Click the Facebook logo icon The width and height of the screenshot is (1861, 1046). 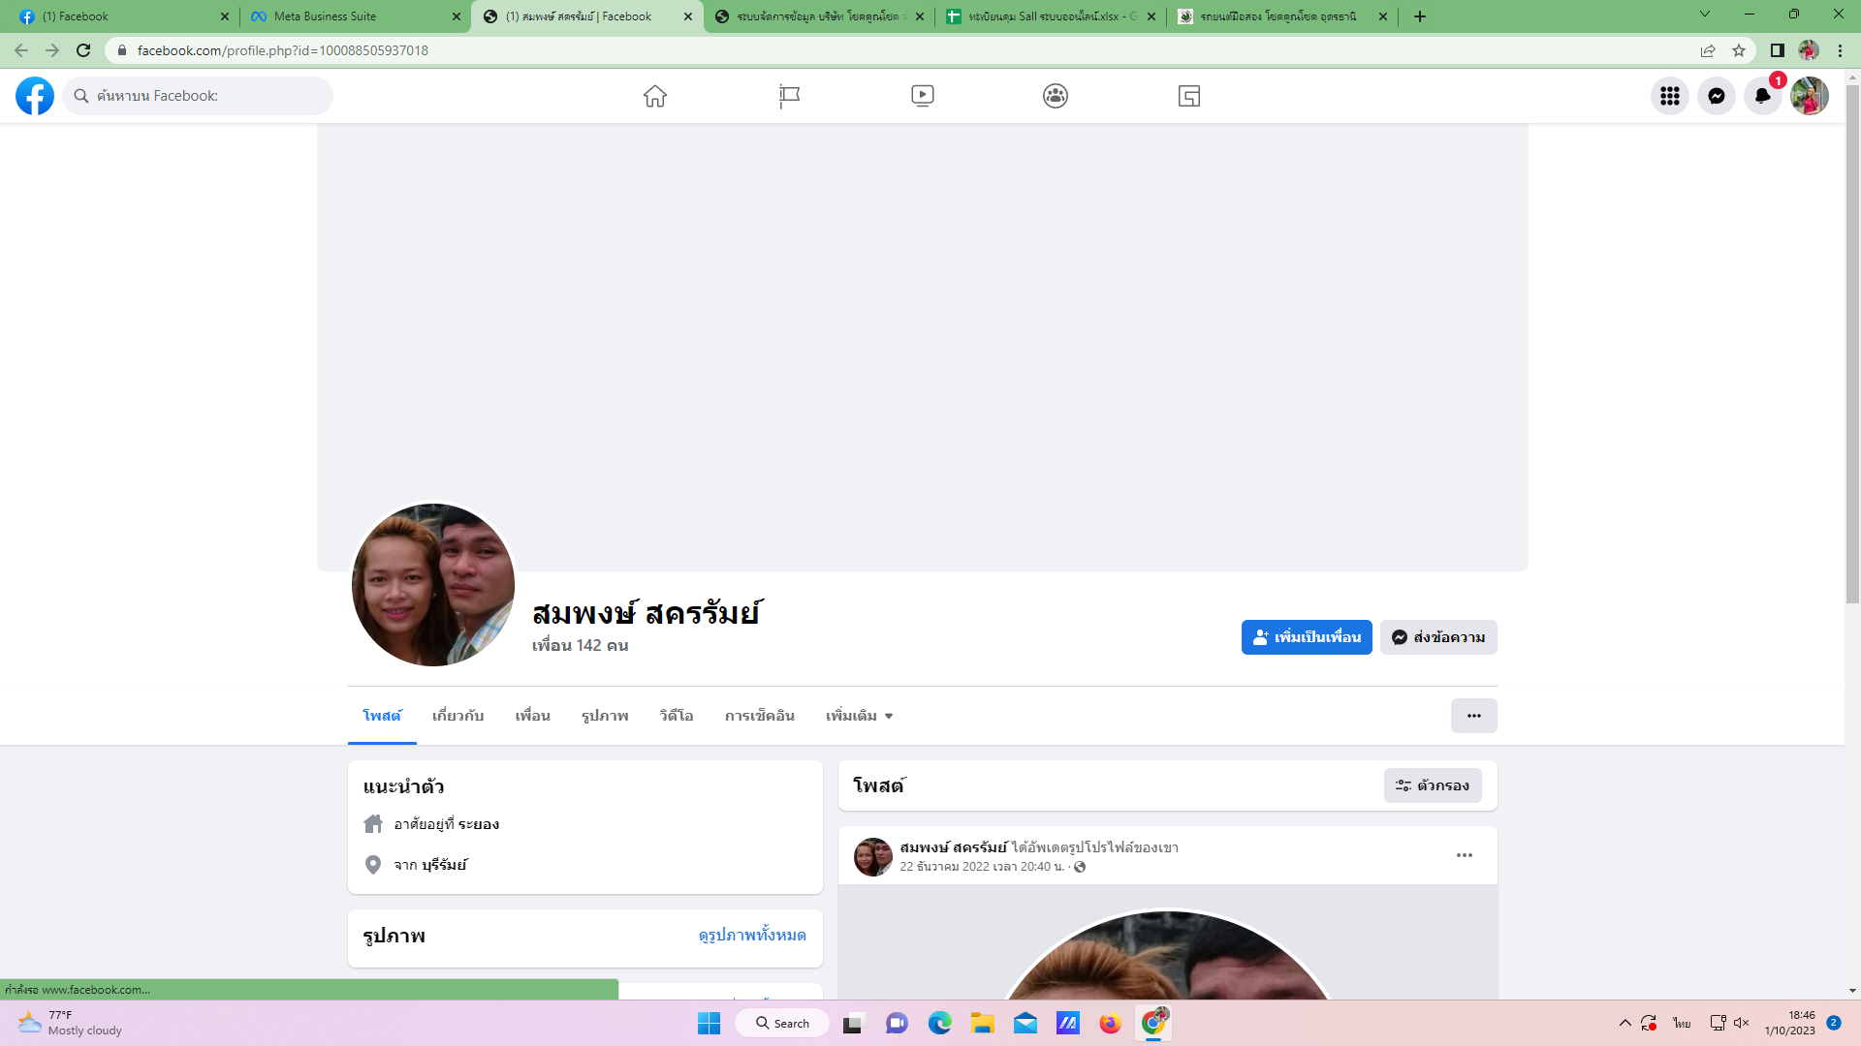(x=35, y=96)
